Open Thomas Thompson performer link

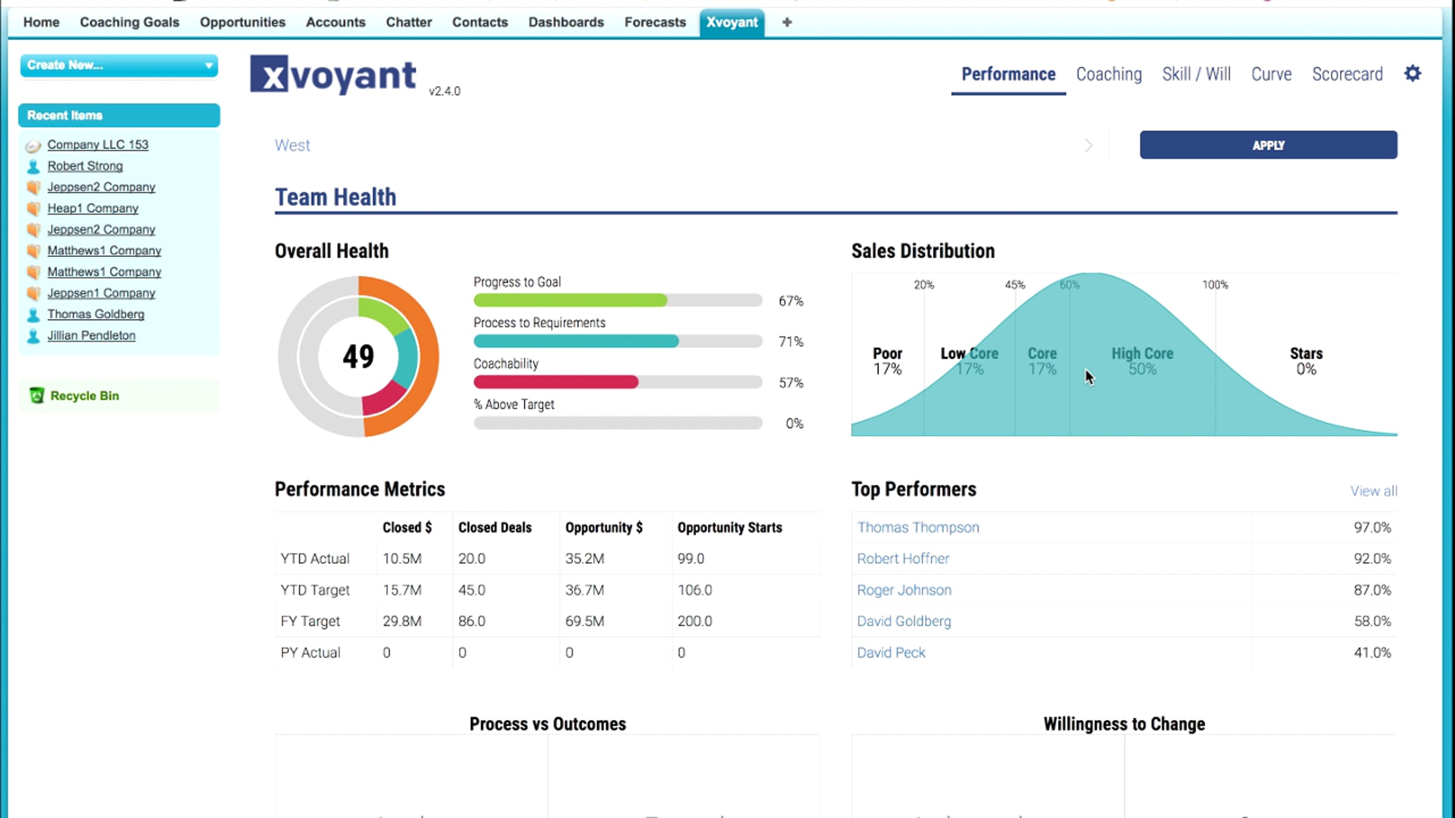[x=918, y=527]
